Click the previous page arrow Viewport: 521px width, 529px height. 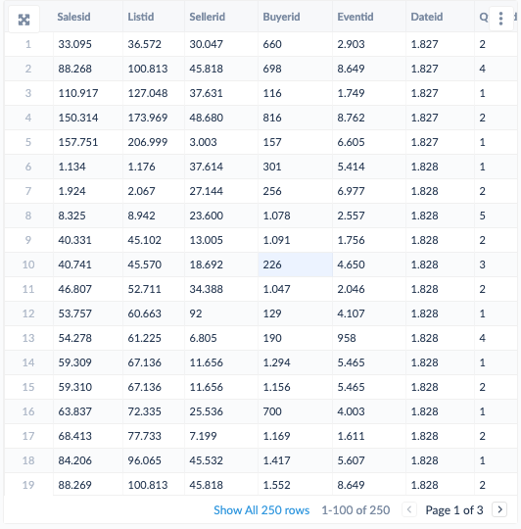(409, 509)
